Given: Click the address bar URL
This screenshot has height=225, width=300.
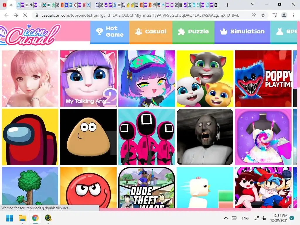Looking at the screenshot, I should pos(140,15).
